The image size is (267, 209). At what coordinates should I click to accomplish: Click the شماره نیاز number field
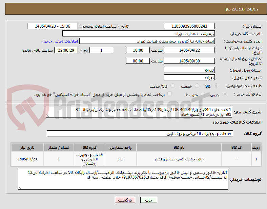(x=189, y=26)
